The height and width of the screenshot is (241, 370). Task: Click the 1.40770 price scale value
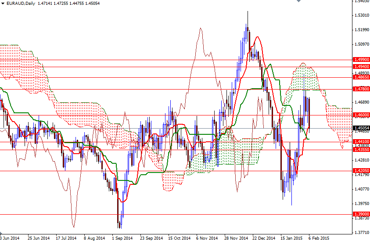click(362, 189)
